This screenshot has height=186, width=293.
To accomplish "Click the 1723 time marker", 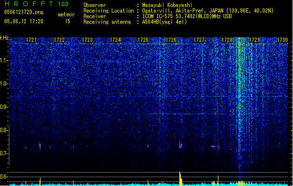I will pos(87,40).
